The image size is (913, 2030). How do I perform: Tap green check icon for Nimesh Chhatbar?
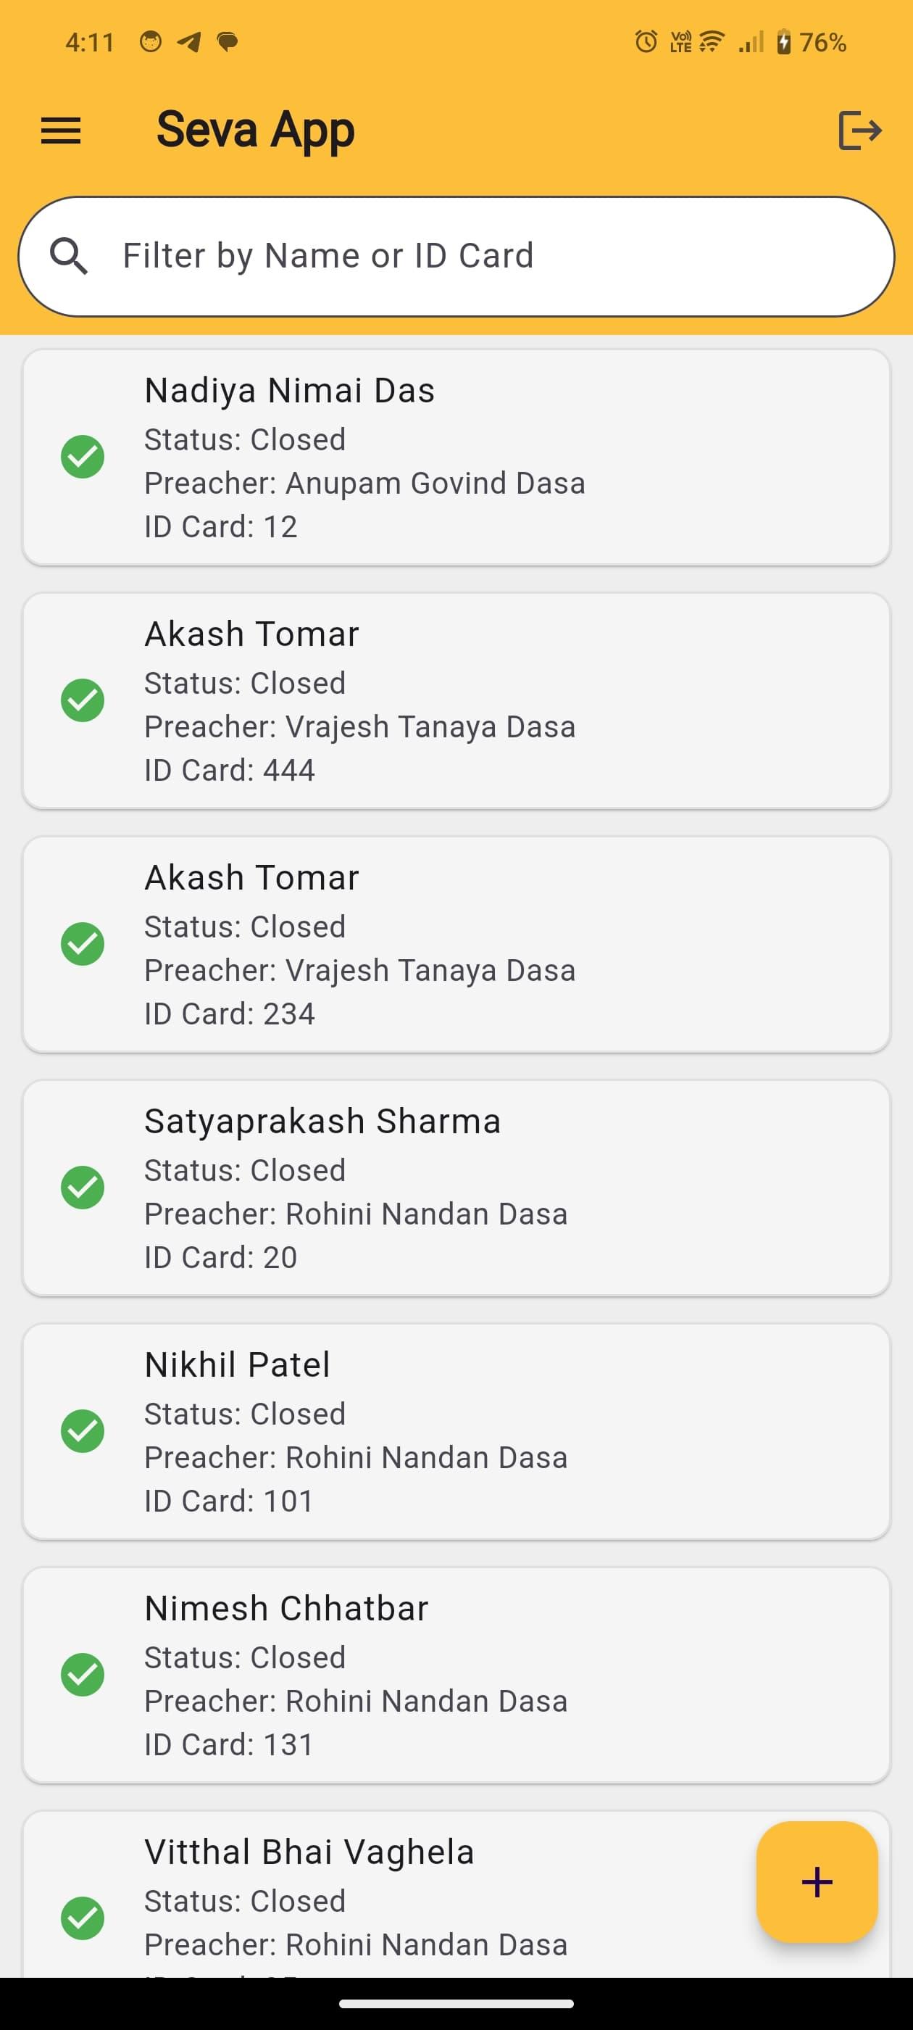(83, 1675)
